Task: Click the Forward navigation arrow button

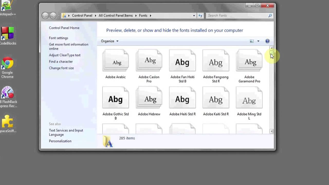Action: click(53, 16)
